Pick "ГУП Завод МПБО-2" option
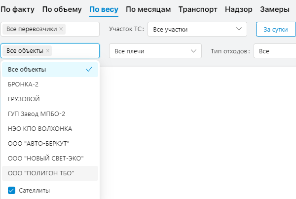Viewport: 296px width, 199px height. (37, 114)
